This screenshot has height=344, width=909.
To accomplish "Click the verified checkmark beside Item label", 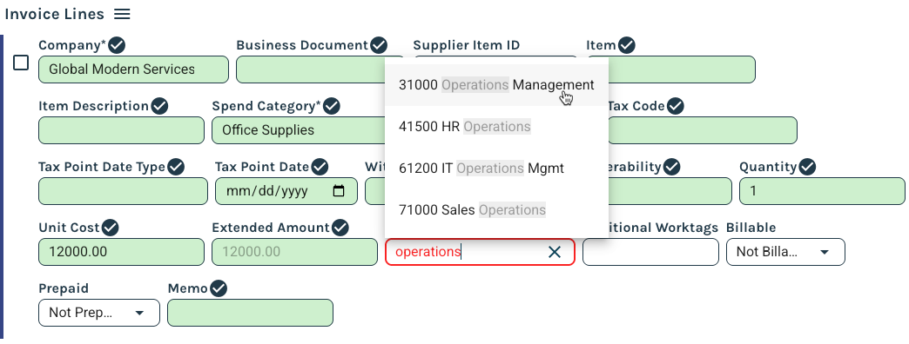I will [627, 45].
